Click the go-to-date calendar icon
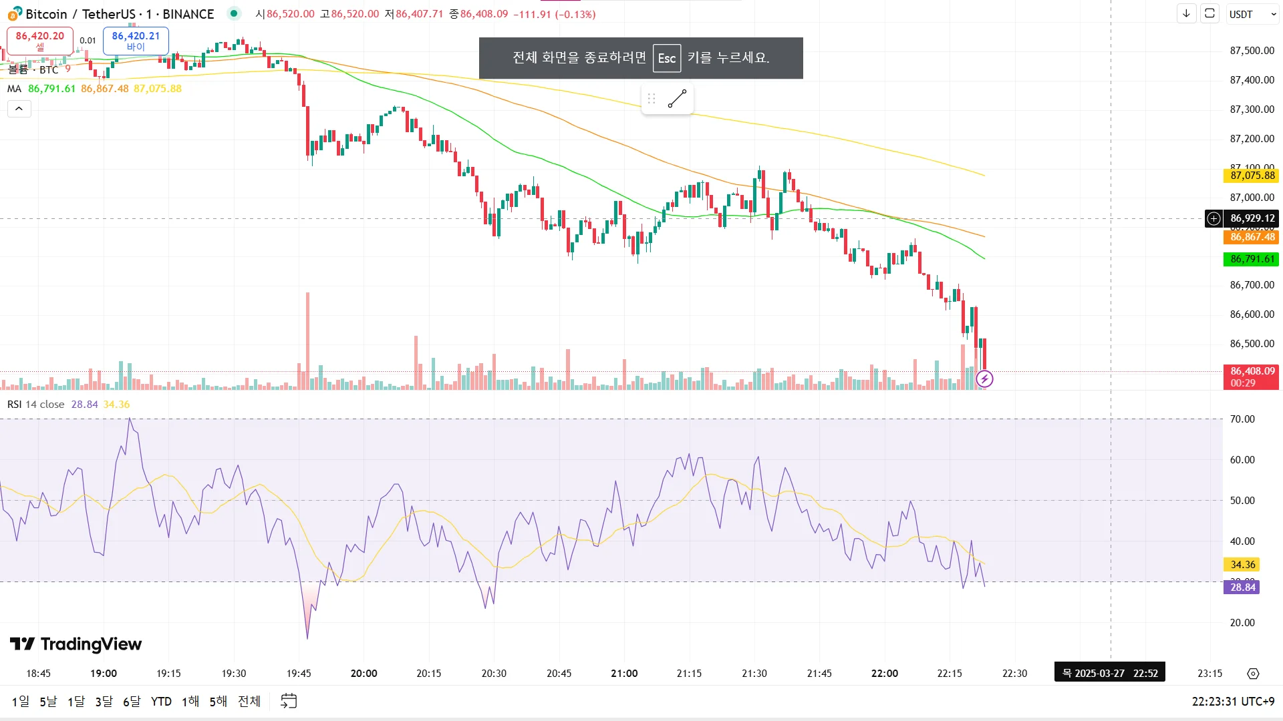Image resolution: width=1283 pixels, height=721 pixels. click(289, 701)
